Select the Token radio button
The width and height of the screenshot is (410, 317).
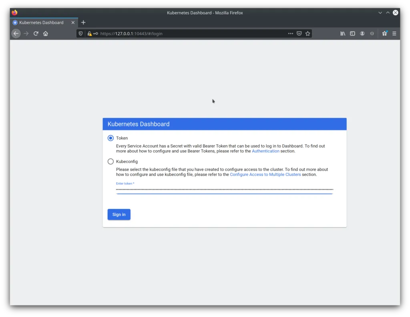click(x=111, y=138)
